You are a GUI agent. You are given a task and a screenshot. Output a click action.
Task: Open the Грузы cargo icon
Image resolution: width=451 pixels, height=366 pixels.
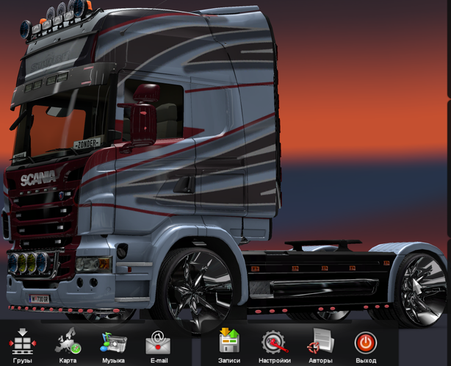[x=23, y=342]
